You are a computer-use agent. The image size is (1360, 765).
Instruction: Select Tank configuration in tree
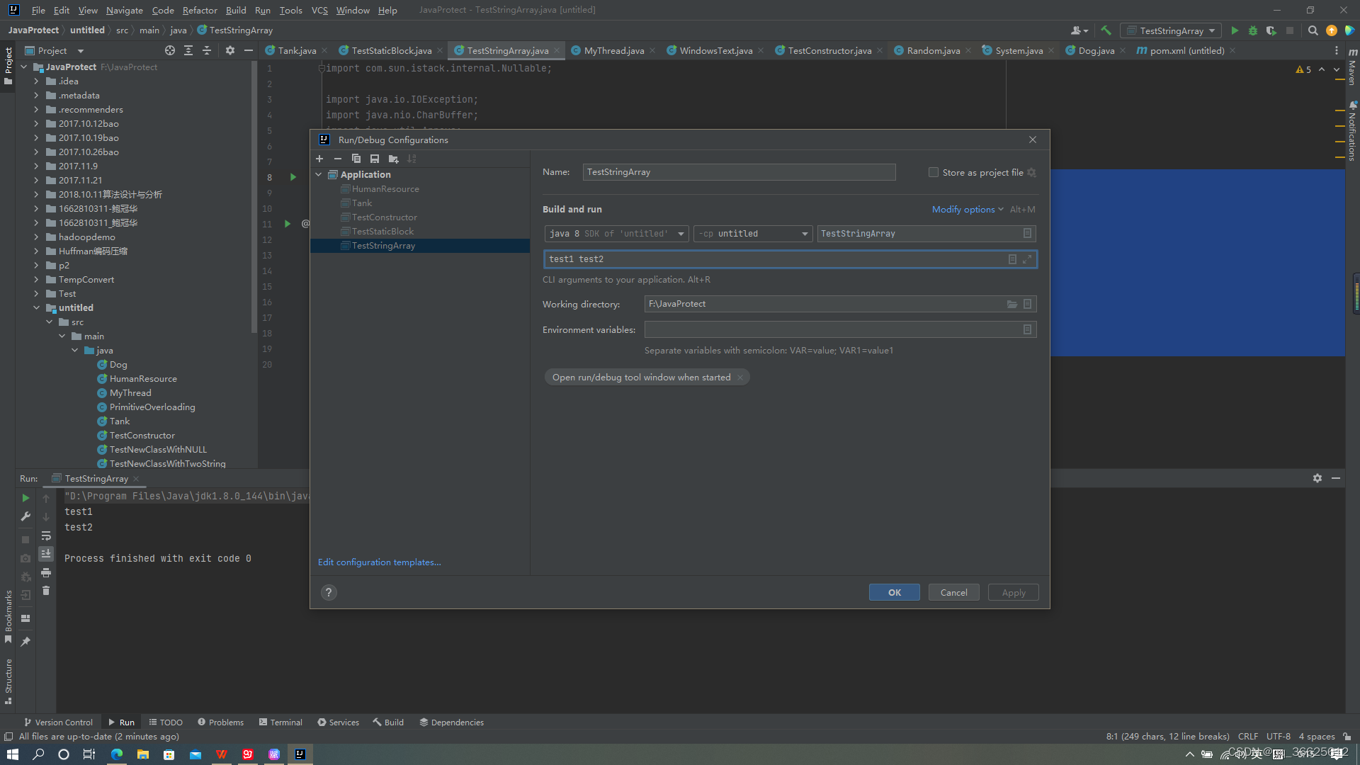tap(362, 203)
